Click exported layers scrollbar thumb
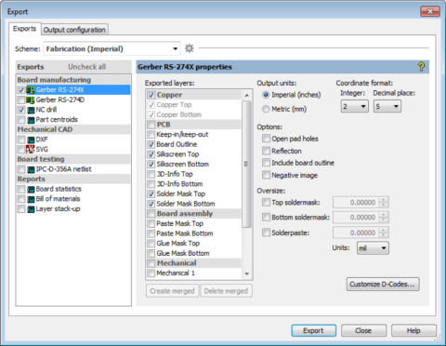Screen dimensions: 446x346 pos(246,164)
